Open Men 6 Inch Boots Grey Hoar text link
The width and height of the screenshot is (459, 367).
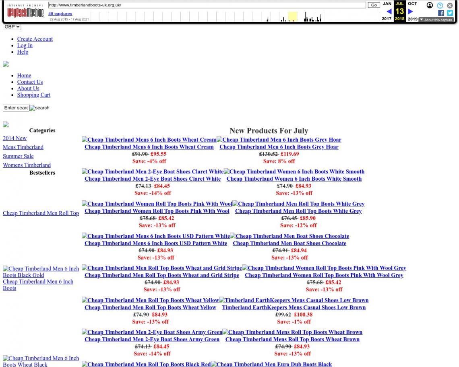coord(279,147)
